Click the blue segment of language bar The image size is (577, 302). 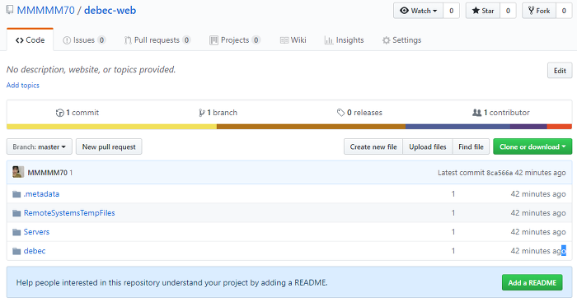coord(457,127)
